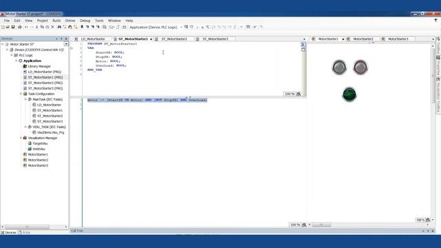Click the green motor lamp in visualization
This screenshot has height=248, width=441.
(x=349, y=94)
